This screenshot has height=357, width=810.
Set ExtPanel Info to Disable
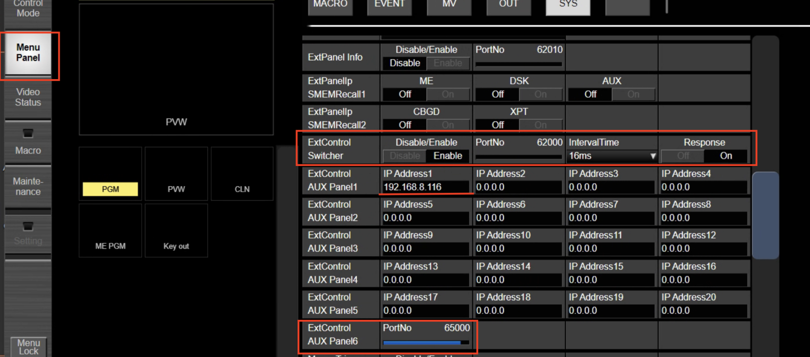405,63
